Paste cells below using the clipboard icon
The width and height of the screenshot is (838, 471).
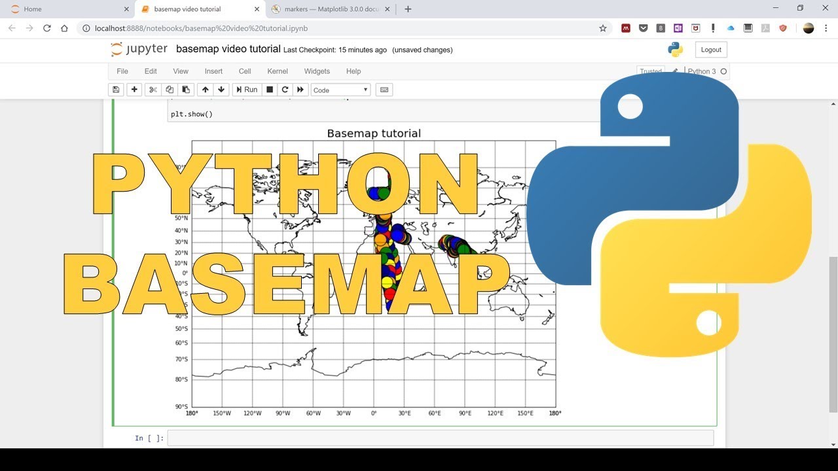(186, 90)
